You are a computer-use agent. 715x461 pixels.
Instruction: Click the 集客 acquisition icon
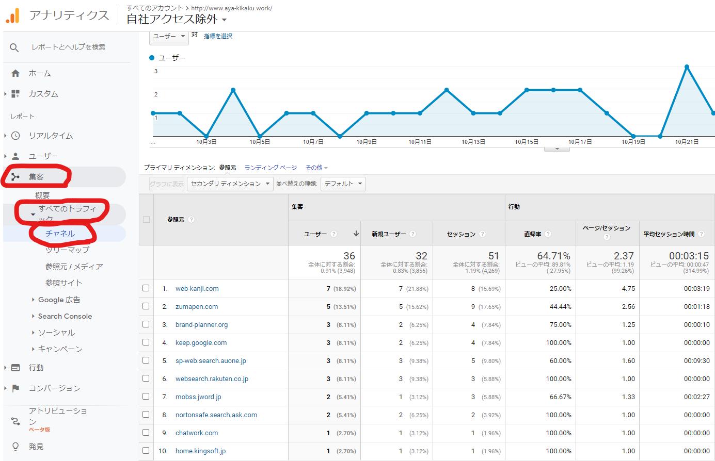click(15, 177)
